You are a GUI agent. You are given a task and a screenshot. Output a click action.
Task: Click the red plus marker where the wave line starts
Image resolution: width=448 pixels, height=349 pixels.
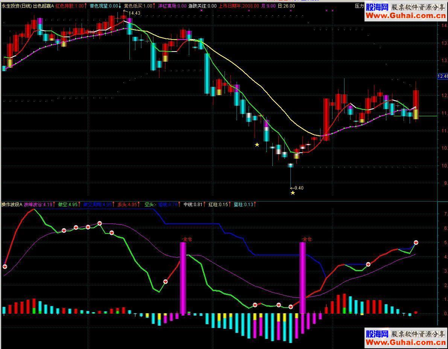tap(5, 267)
